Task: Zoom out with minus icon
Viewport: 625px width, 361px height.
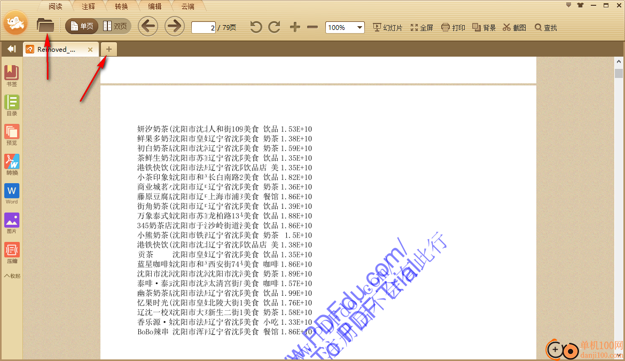Action: (312, 27)
